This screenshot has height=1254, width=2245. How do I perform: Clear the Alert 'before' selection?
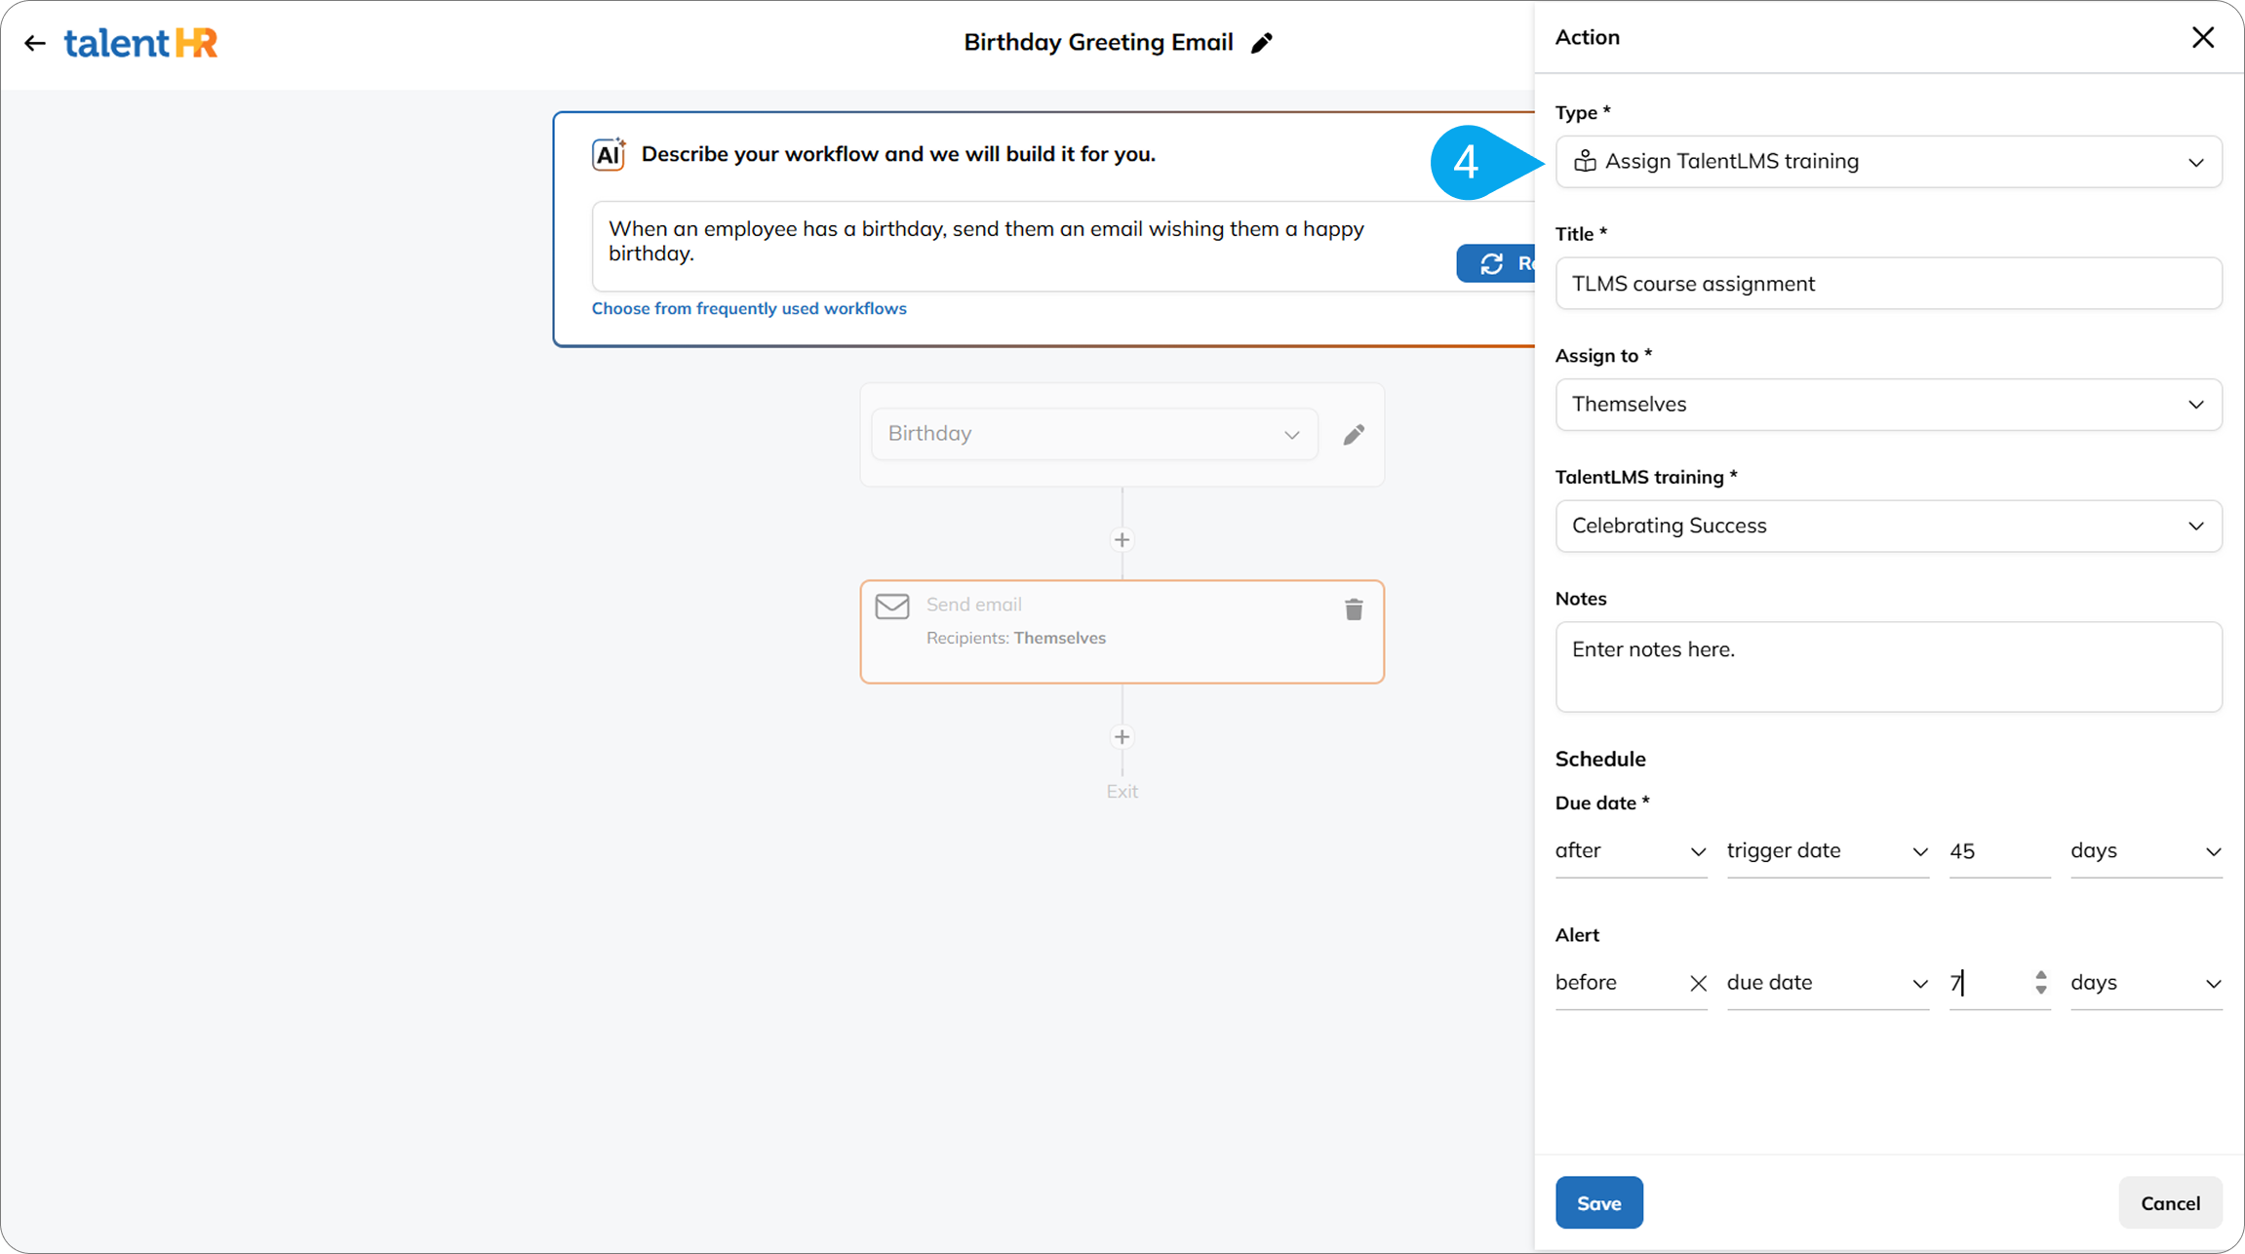pos(1698,983)
